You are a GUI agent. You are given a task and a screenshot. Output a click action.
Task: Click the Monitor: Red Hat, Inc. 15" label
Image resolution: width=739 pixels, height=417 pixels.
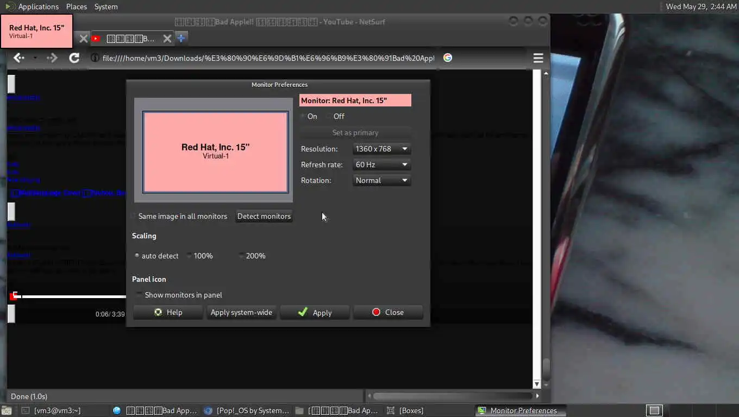tap(355, 100)
